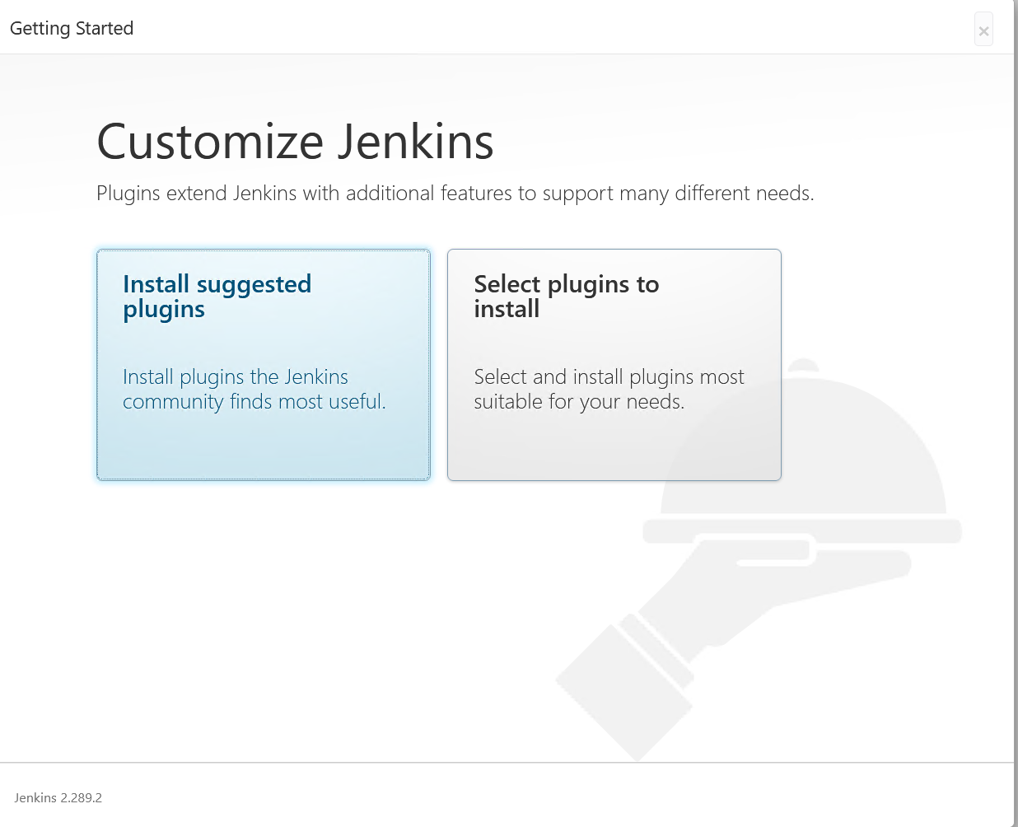Click the Getting Started title text
The height and width of the screenshot is (827, 1018).
coord(72,28)
